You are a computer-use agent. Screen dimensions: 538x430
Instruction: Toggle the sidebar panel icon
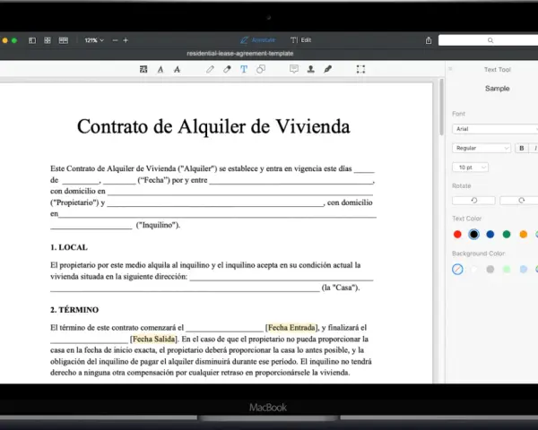tap(32, 40)
